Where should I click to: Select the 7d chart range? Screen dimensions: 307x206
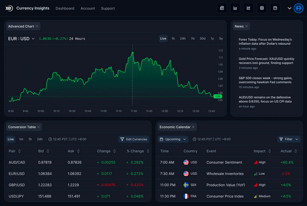click(x=193, y=39)
